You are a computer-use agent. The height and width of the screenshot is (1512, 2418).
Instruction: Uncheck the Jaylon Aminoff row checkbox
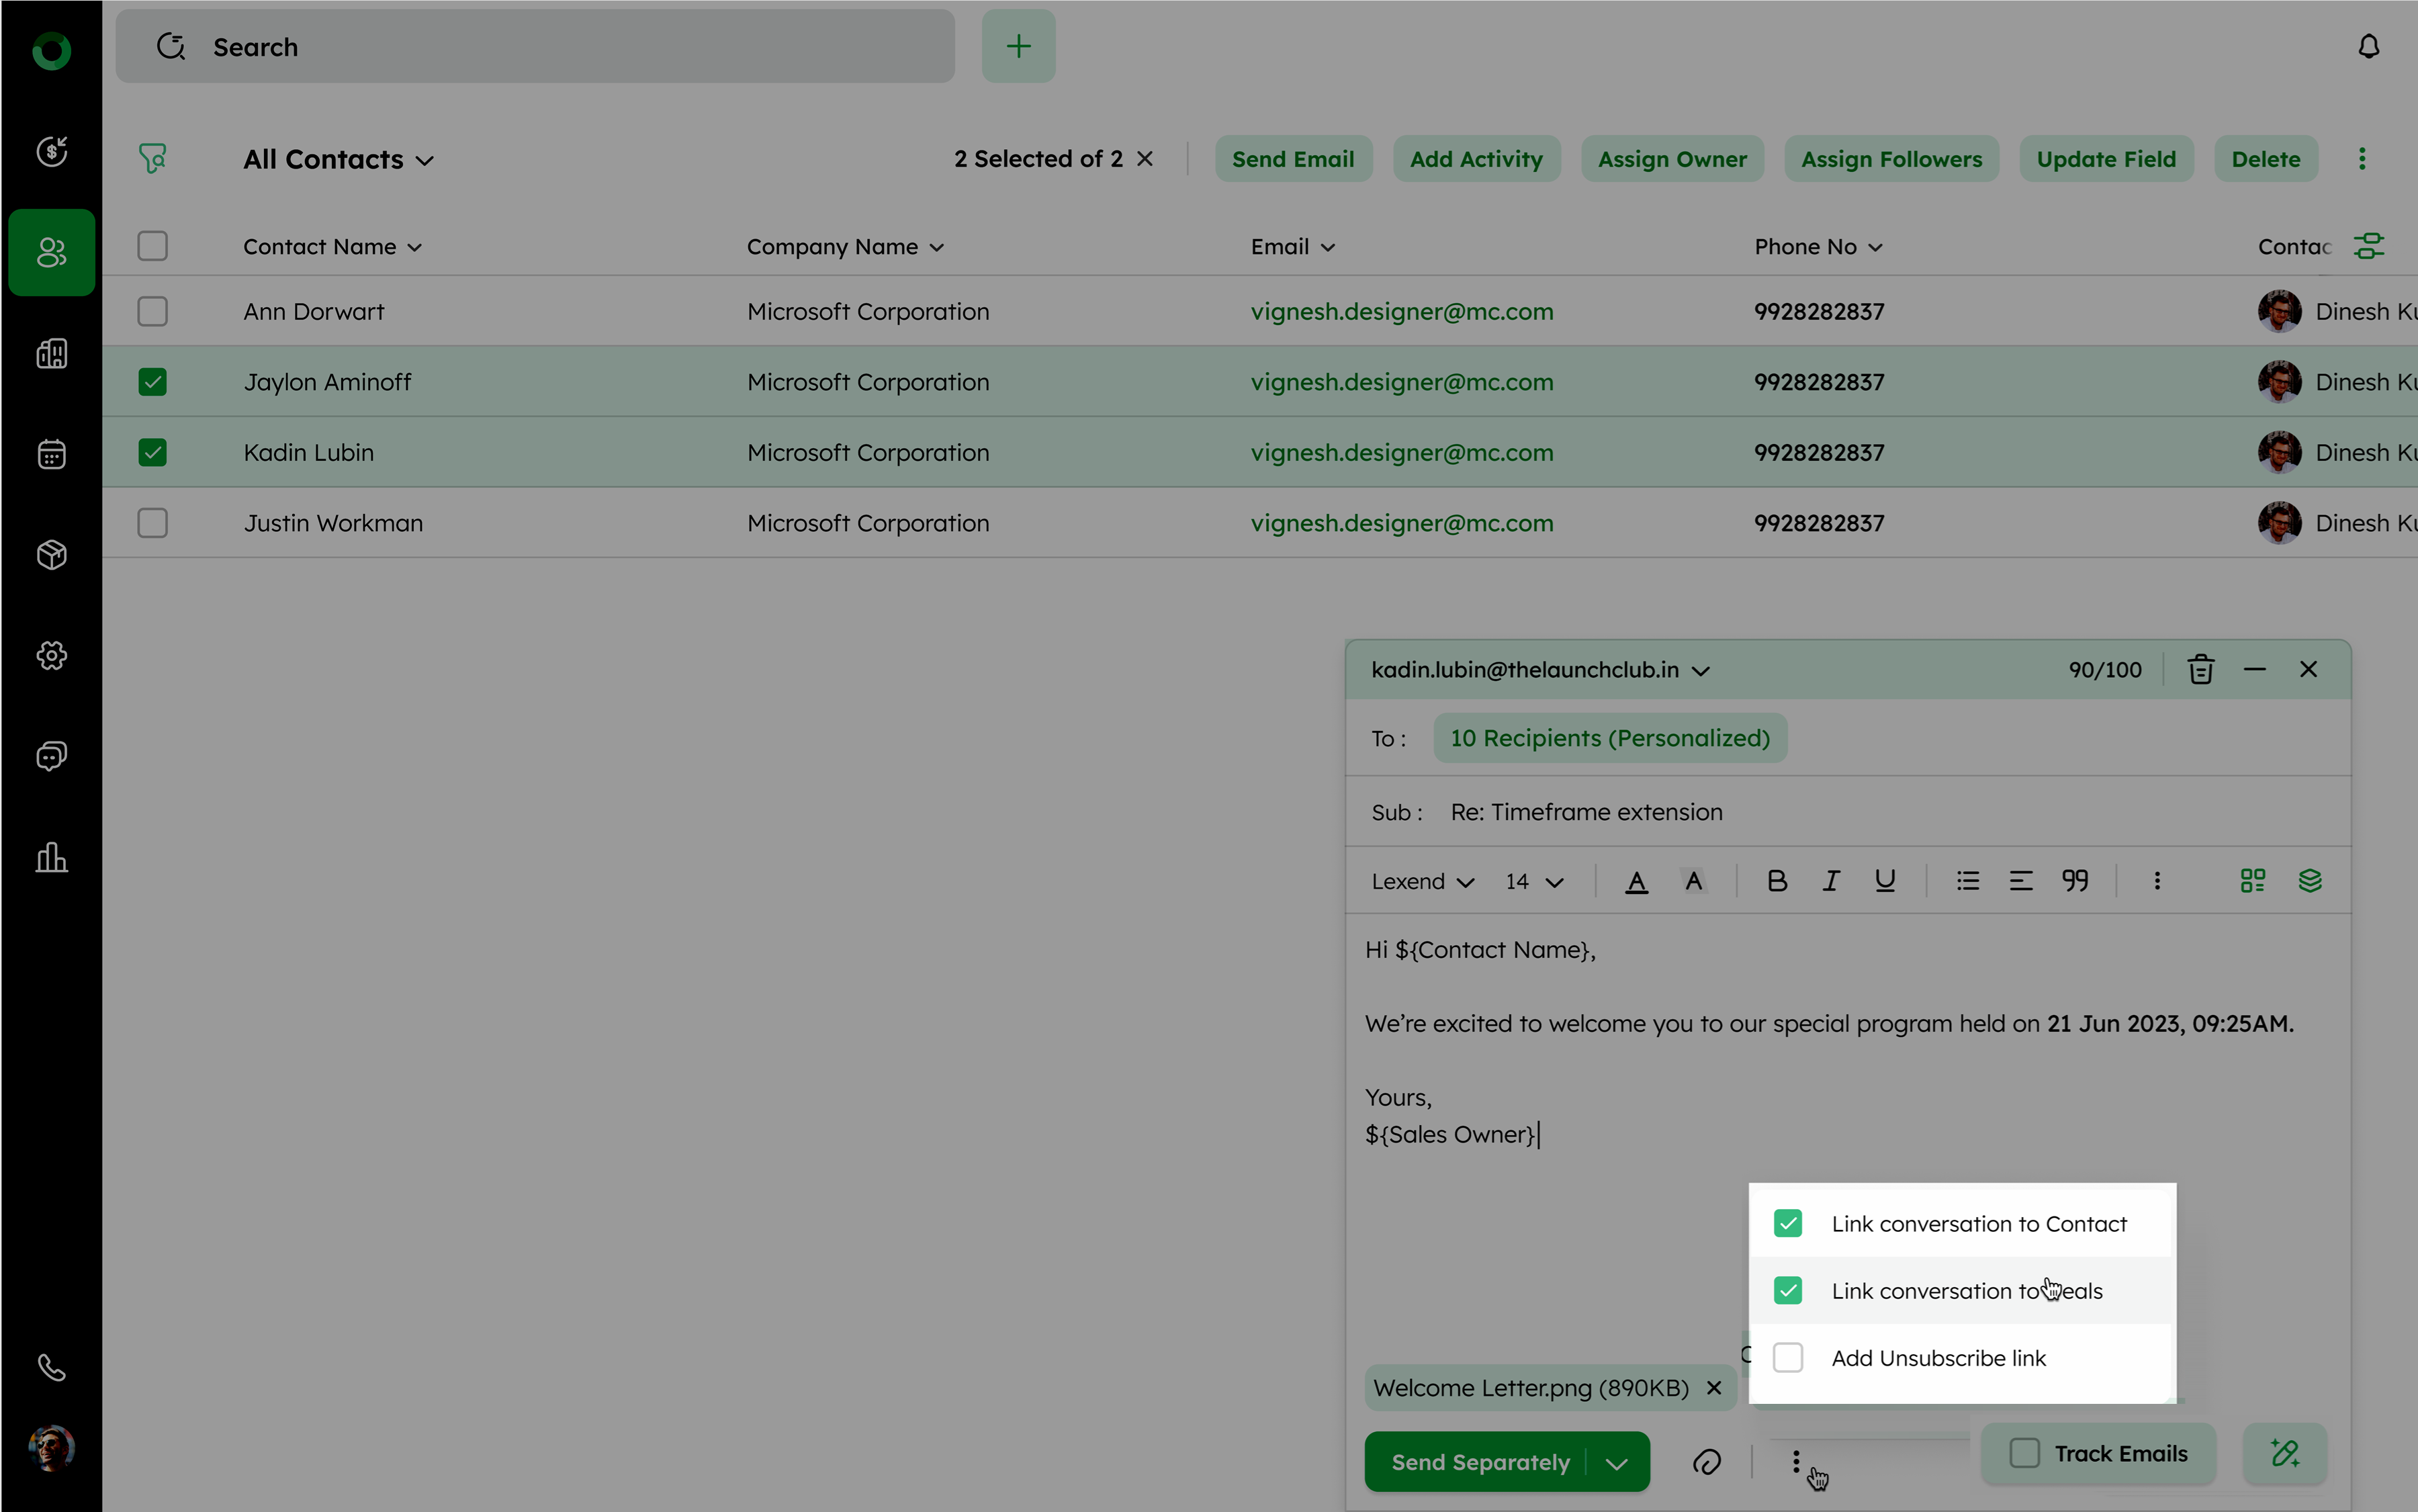pos(152,382)
